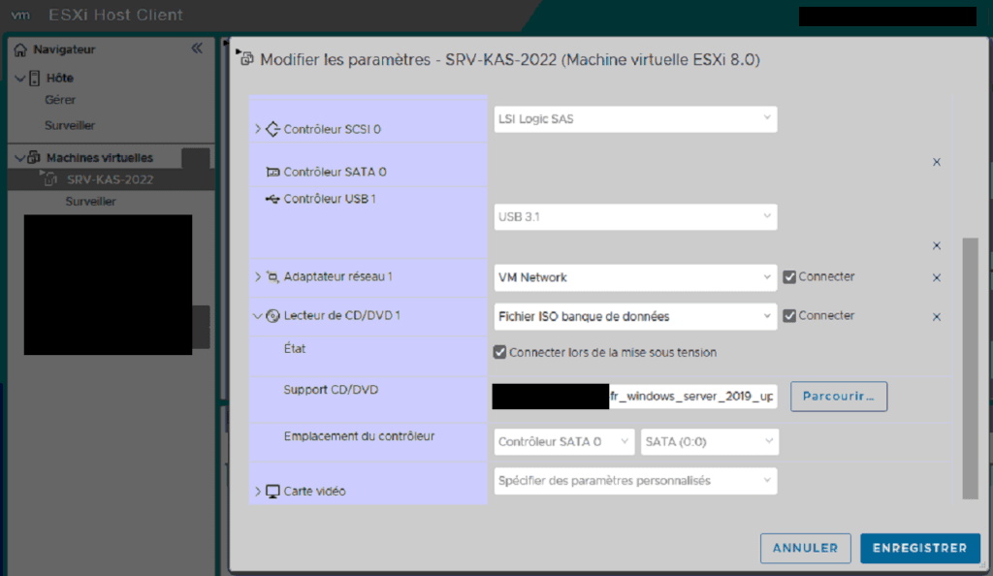Viewport: 993px width, 576px height.
Task: Select SRV-KAS-2022 in the navigator tree
Action: pyautogui.click(x=110, y=179)
